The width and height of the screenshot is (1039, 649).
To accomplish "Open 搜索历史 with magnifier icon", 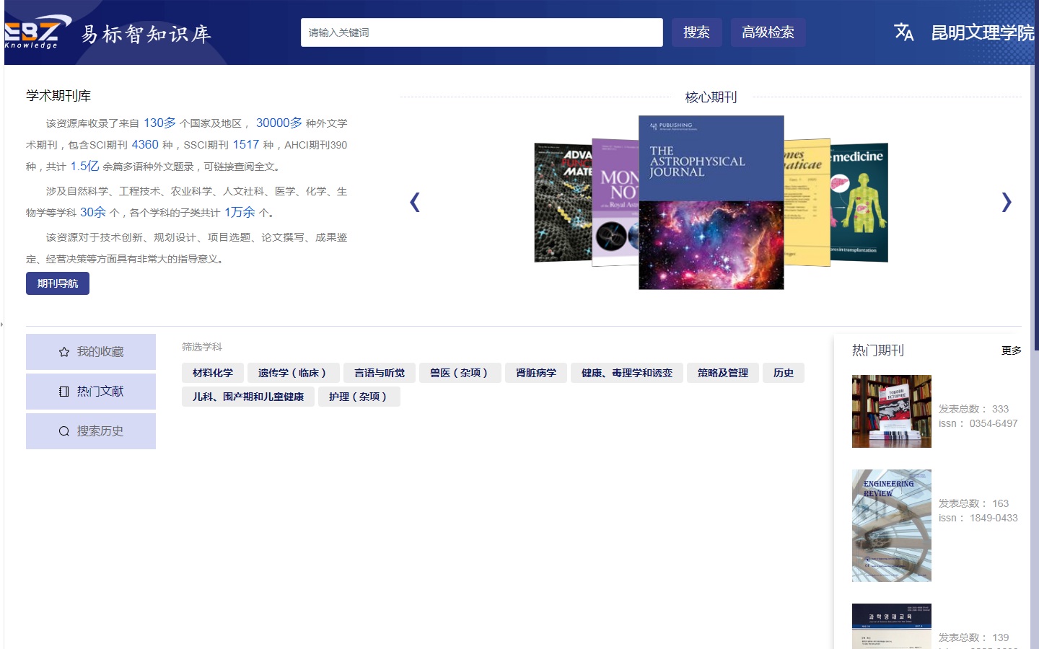I will click(x=91, y=431).
